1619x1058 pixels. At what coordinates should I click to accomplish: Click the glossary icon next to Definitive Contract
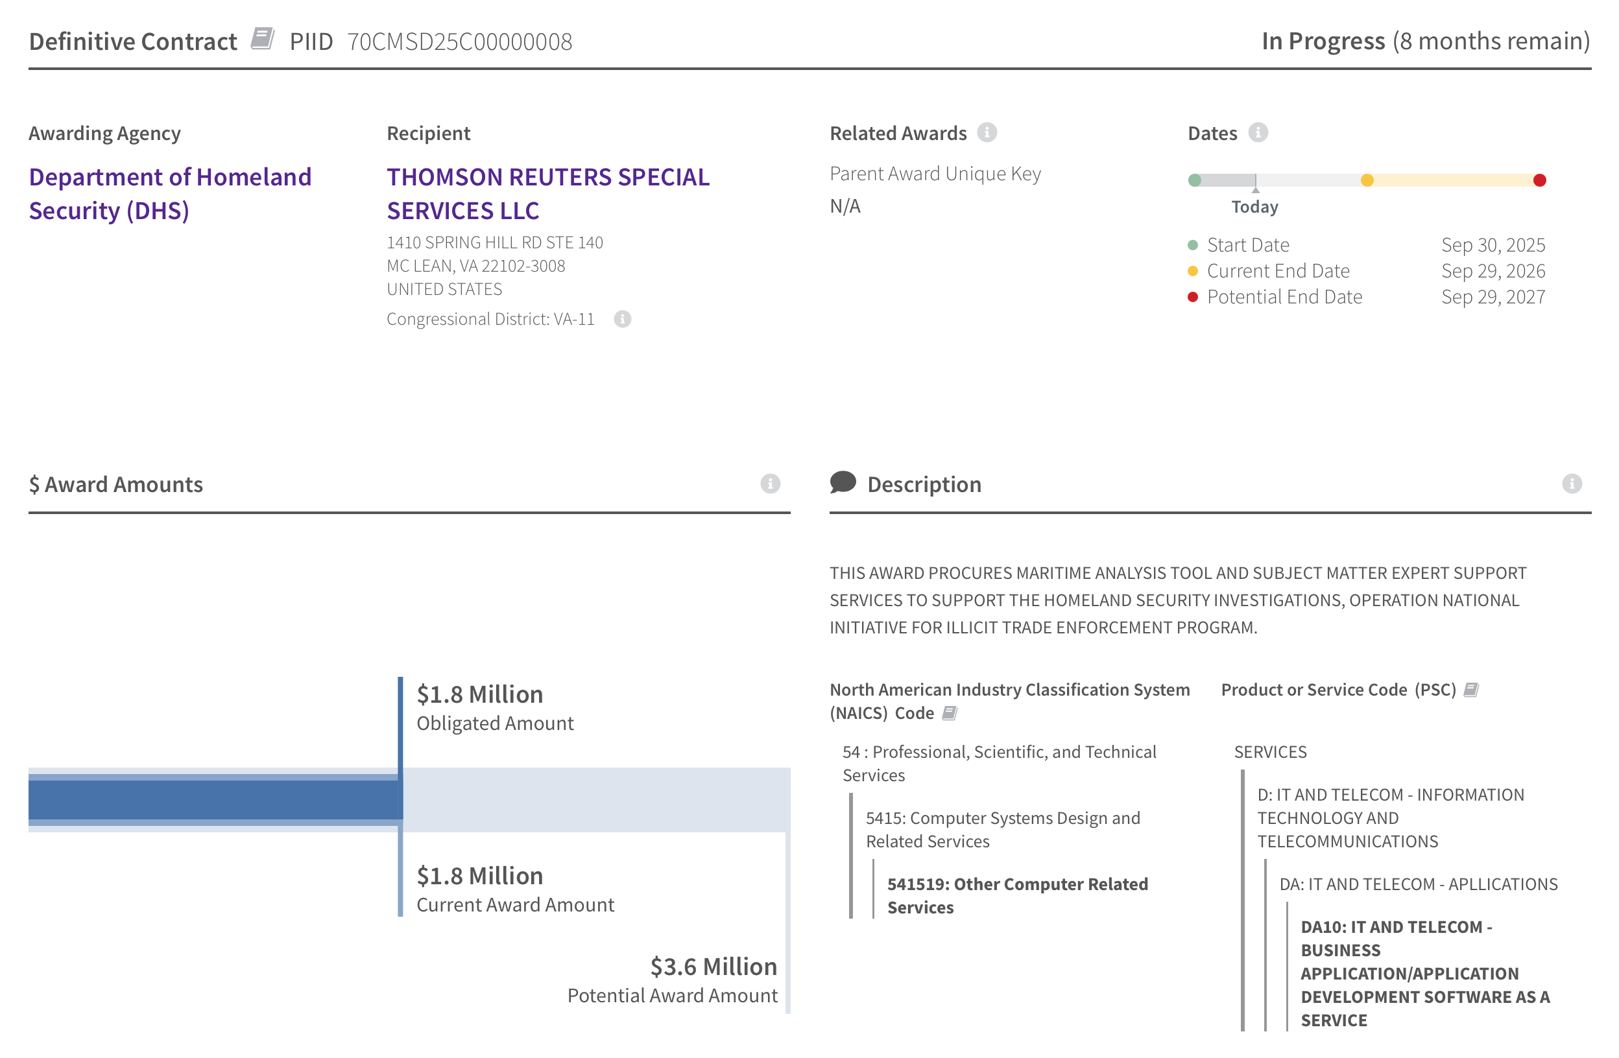point(262,39)
